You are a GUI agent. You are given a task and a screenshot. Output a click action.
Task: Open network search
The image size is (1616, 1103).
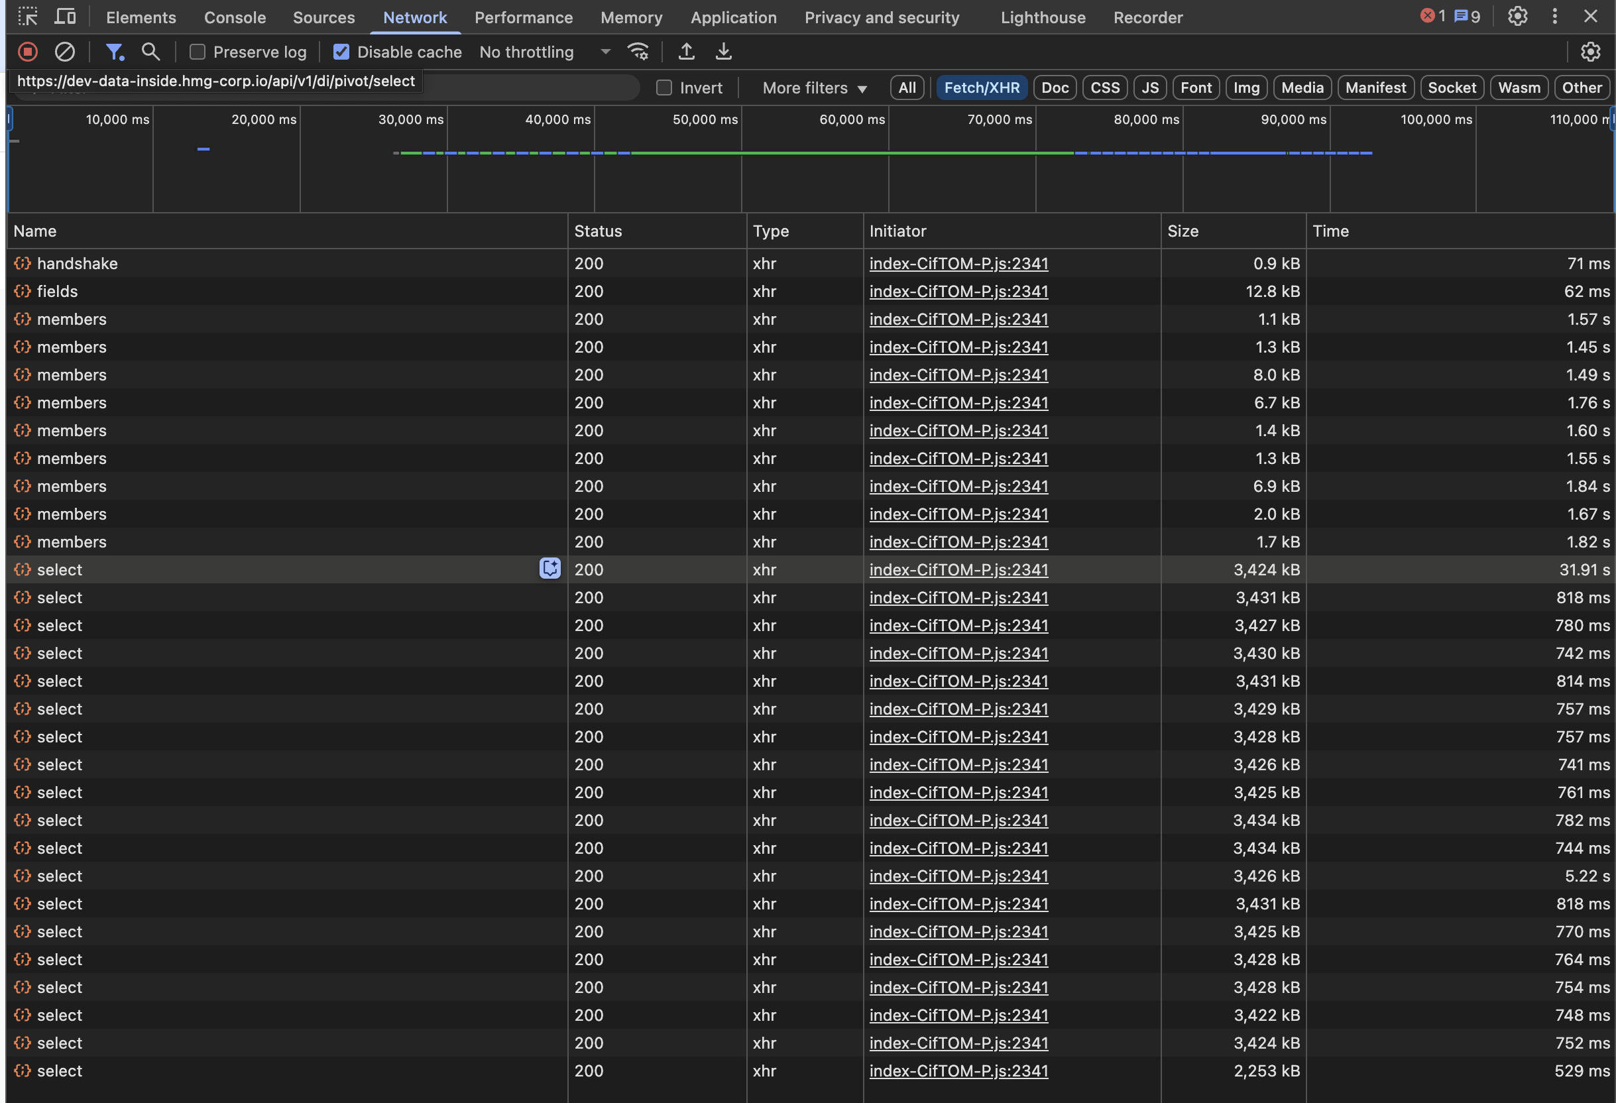pyautogui.click(x=150, y=52)
